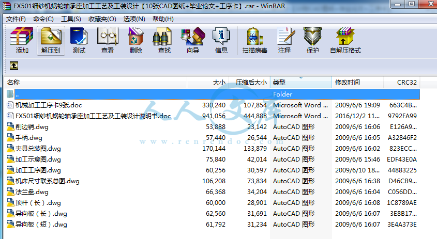Click the 'Folder' type cell
The height and width of the screenshot is (239, 437).
[282, 94]
